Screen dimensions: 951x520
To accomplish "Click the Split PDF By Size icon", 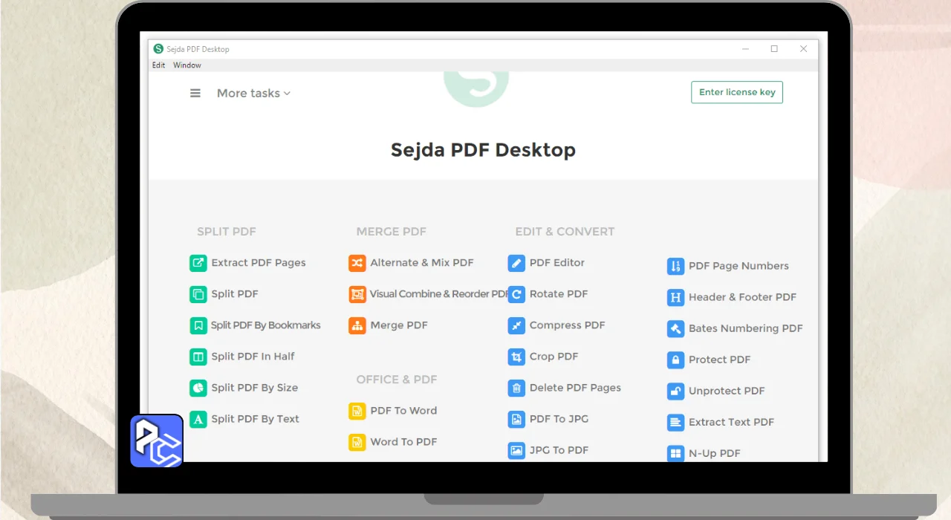I will tap(198, 388).
